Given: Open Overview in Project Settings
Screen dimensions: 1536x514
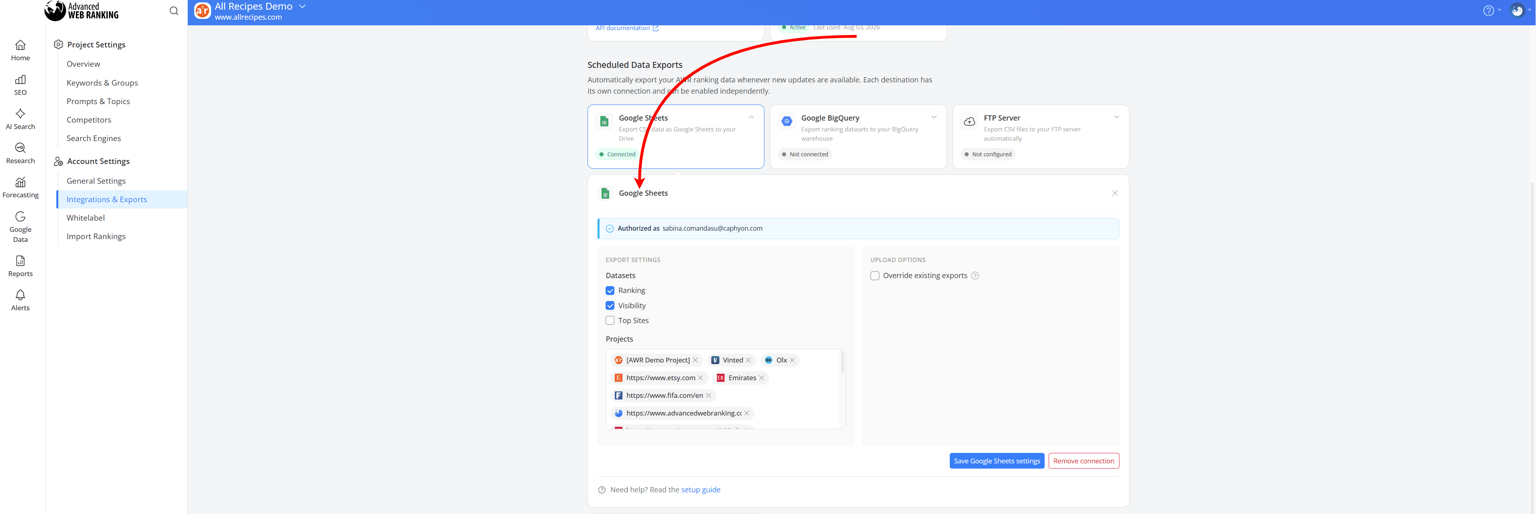Looking at the screenshot, I should coord(84,64).
